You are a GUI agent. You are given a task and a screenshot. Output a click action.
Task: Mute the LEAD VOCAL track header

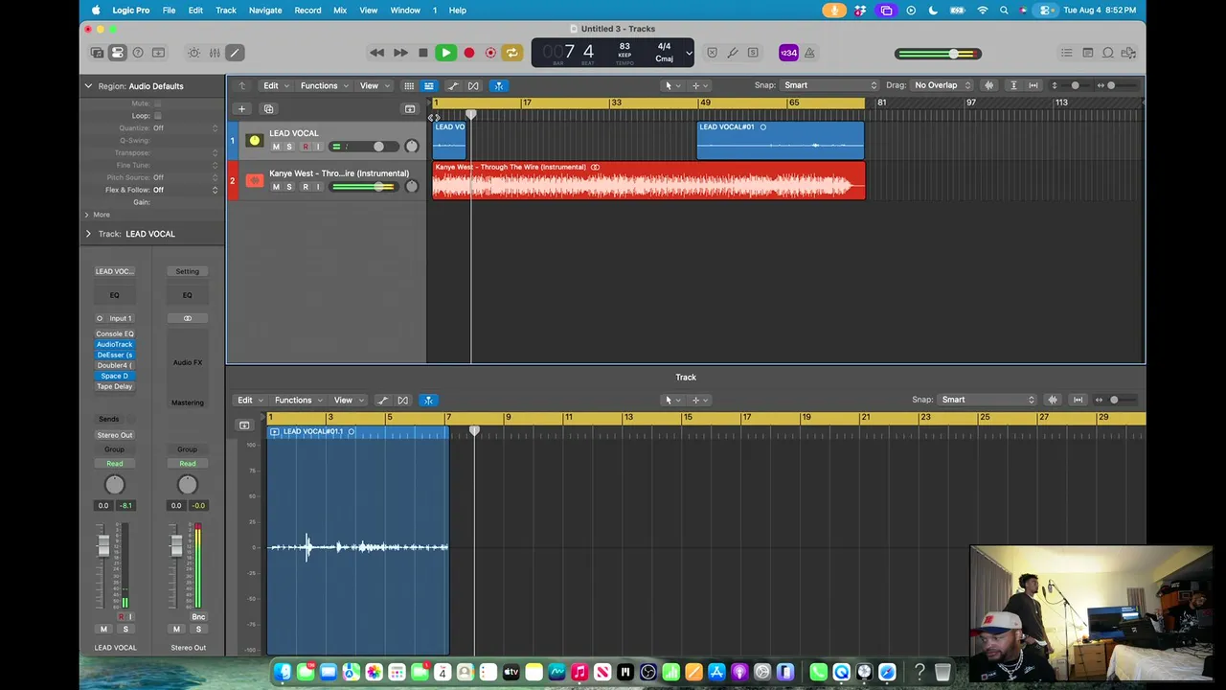coord(276,147)
